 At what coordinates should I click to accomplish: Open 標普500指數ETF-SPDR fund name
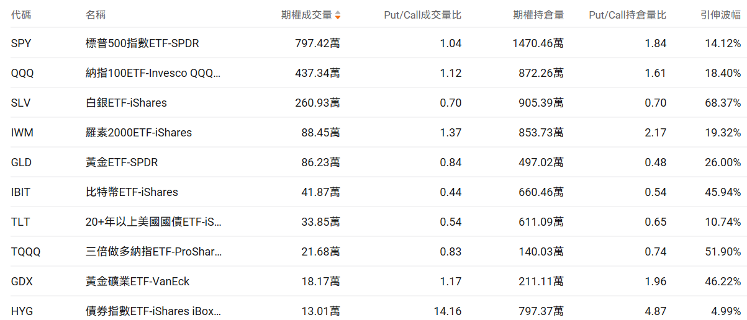tap(142, 43)
